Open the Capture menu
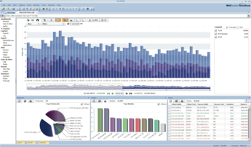 (22, 5)
